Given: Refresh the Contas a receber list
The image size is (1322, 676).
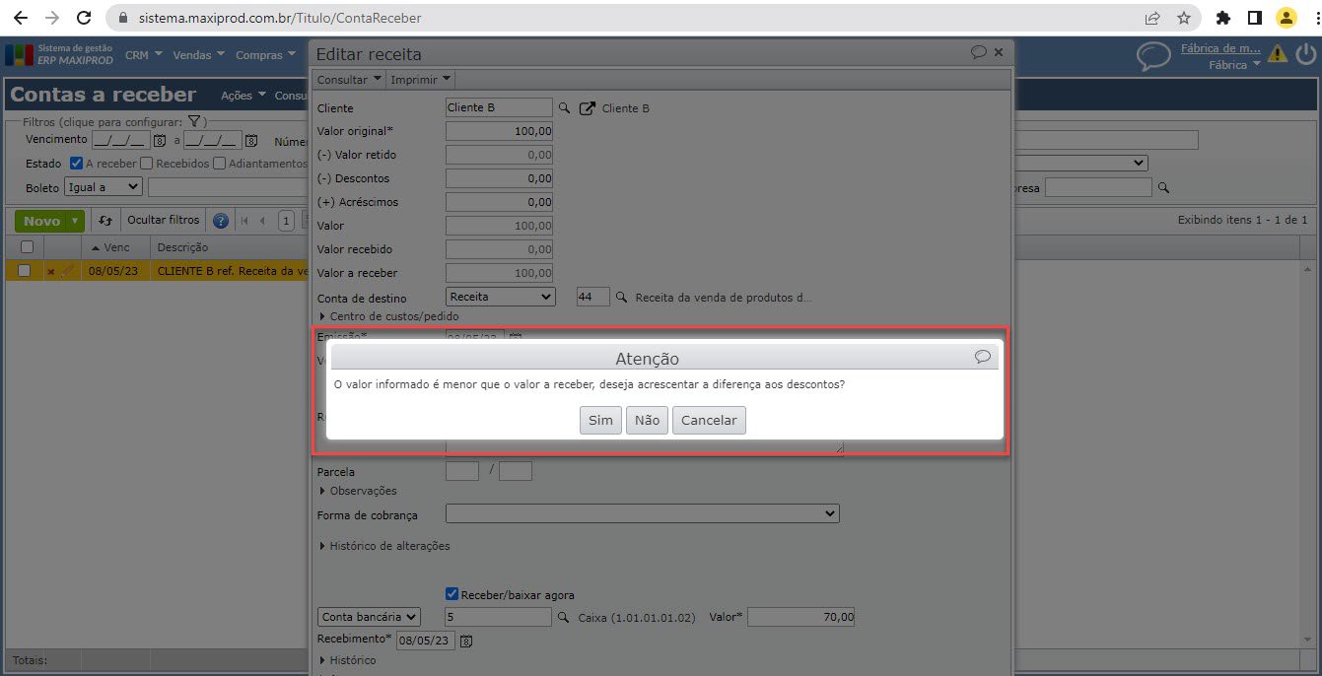Looking at the screenshot, I should coord(105,221).
